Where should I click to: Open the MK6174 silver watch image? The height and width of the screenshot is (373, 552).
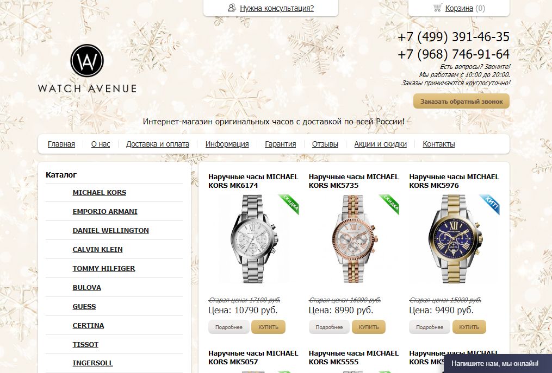(x=253, y=239)
